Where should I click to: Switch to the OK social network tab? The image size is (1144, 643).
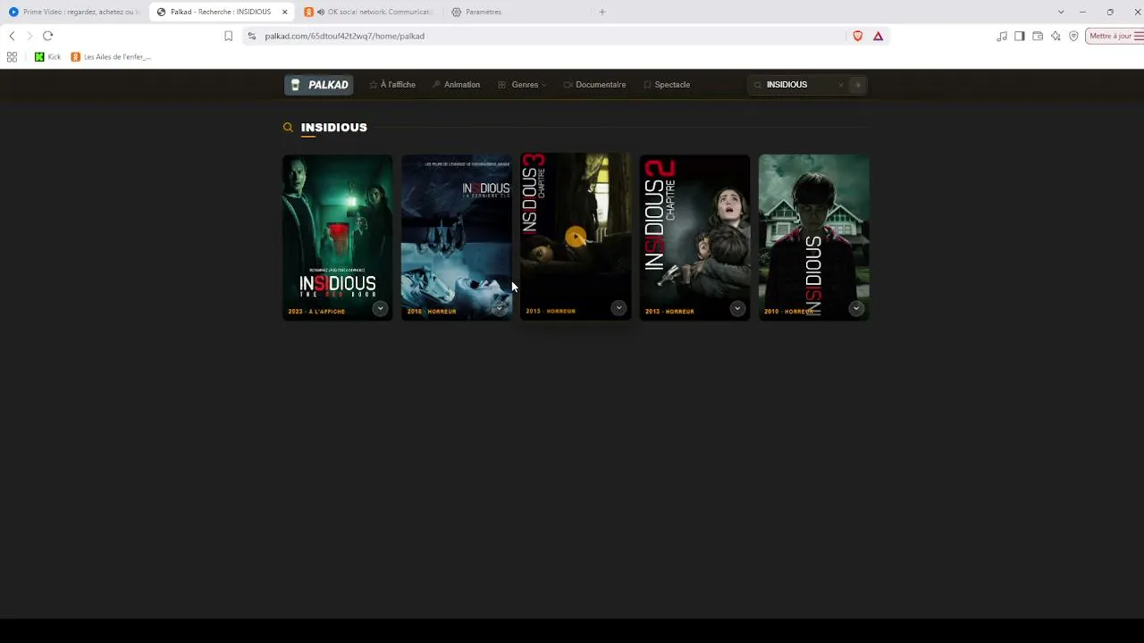[371, 12]
